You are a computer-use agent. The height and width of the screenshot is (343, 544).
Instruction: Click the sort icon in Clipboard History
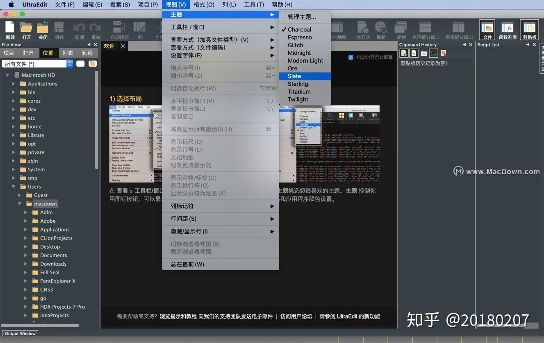(433, 53)
